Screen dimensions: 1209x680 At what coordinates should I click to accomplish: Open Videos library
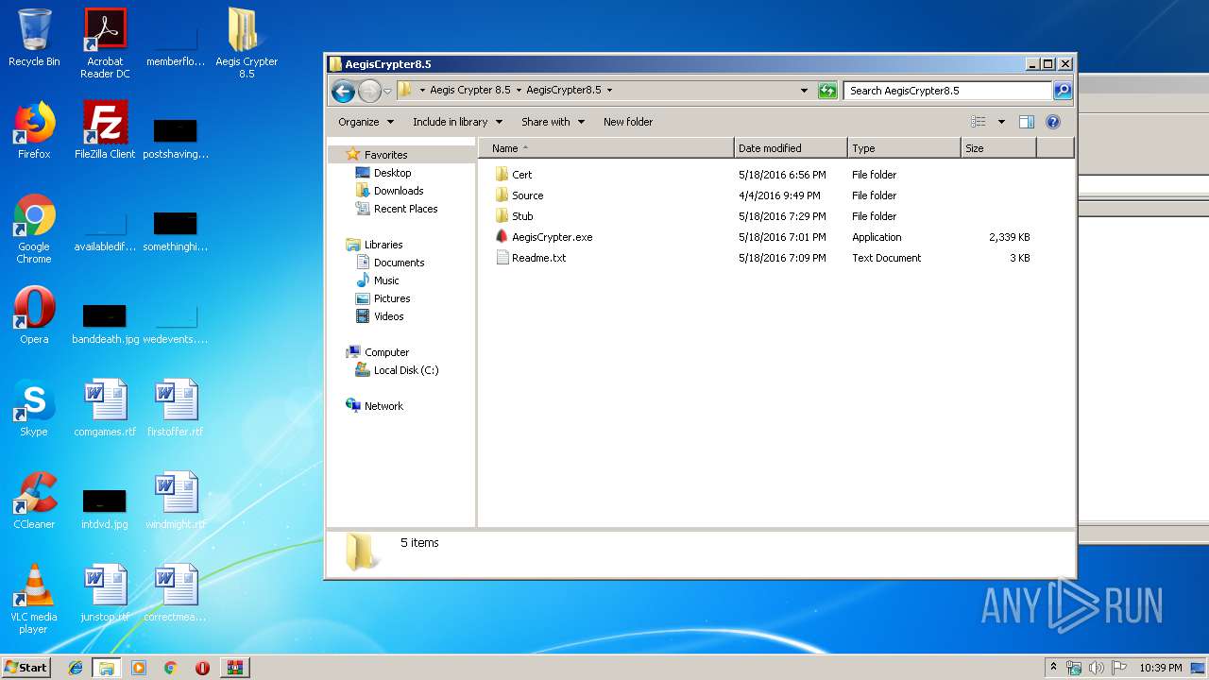[388, 316]
